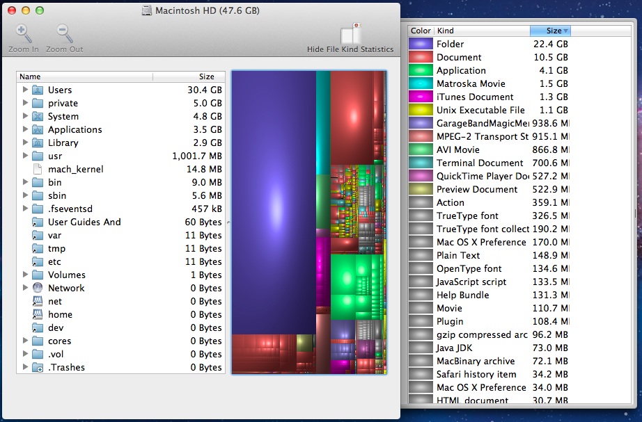Click the Color column header in statistics
Viewport: 642px width, 422px height.
point(421,31)
